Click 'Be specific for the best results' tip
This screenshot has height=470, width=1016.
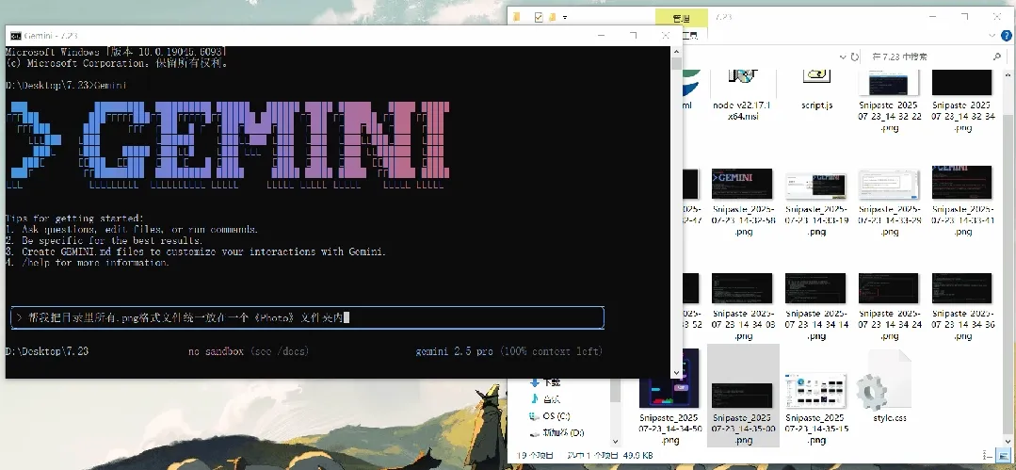pyautogui.click(x=105, y=240)
